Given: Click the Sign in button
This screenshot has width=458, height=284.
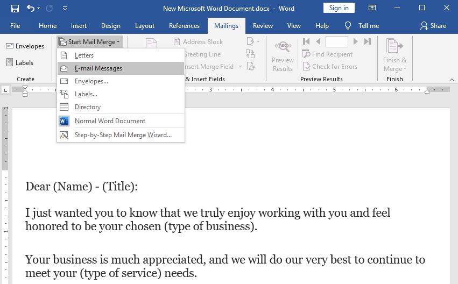Looking at the screenshot, I should tap(339, 8).
